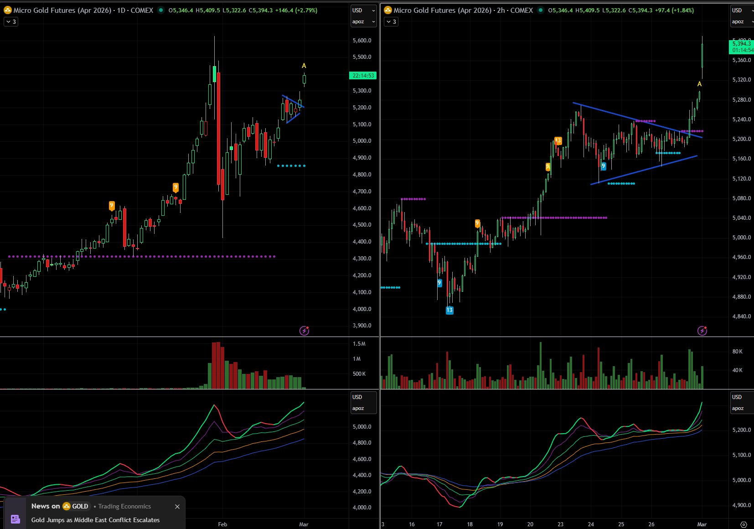Click the green market status dot on the 2h chart
The width and height of the screenshot is (754, 529).
pos(541,10)
